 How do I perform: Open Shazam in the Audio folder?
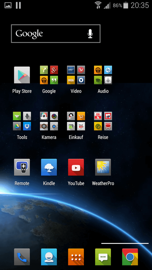click(108, 70)
